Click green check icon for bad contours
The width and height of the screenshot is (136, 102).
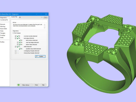[20, 40]
